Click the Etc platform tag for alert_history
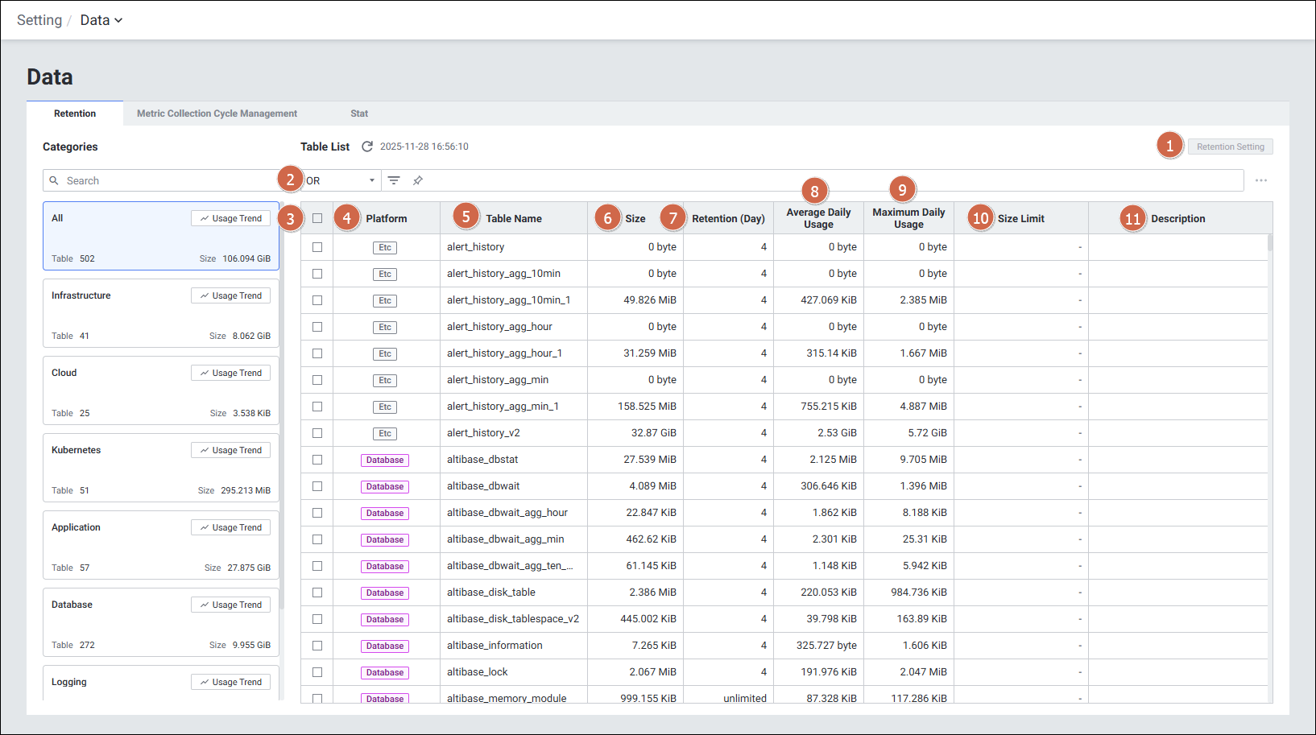Image resolution: width=1316 pixels, height=735 pixels. coord(385,247)
